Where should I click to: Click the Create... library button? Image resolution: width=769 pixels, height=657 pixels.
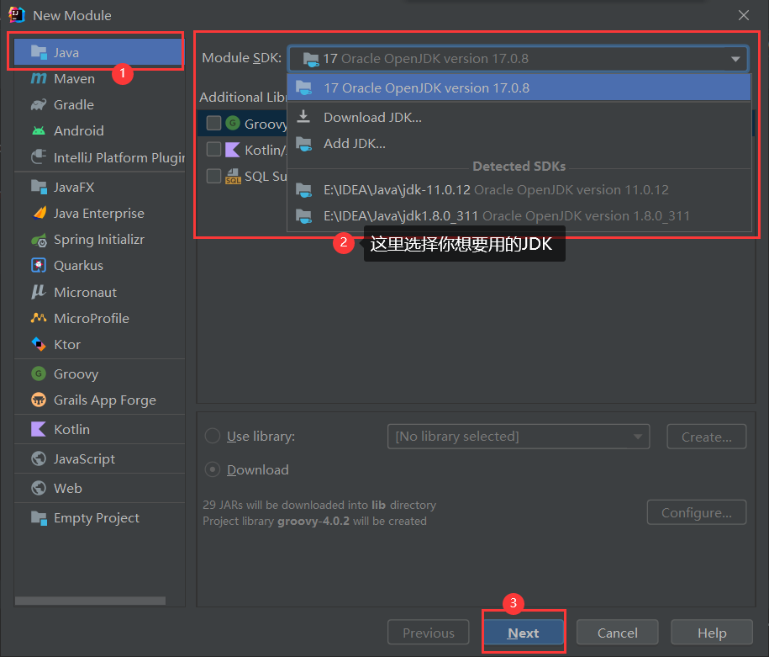(x=706, y=437)
